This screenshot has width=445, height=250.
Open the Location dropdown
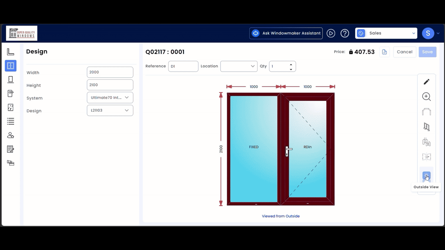click(x=239, y=66)
